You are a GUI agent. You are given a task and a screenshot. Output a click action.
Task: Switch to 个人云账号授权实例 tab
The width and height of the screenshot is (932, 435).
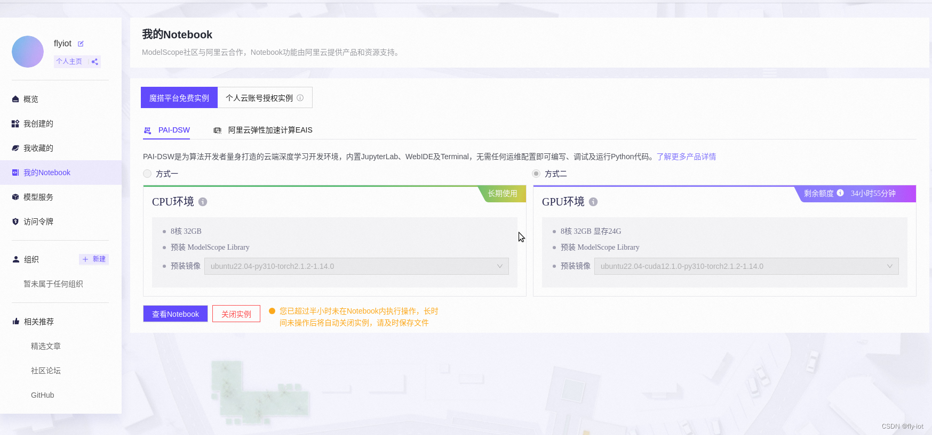point(259,98)
